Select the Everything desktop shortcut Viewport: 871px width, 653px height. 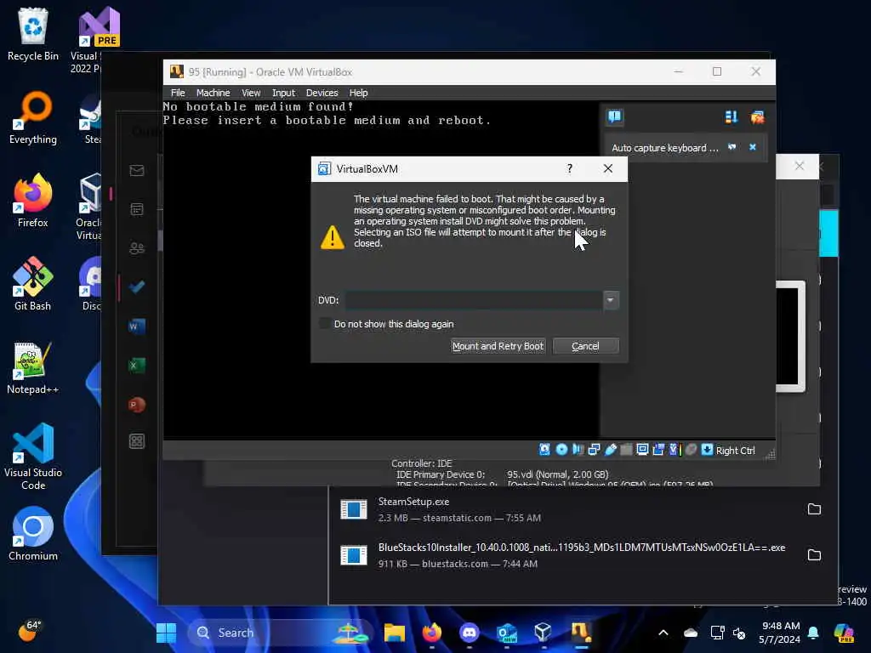pyautogui.click(x=33, y=117)
